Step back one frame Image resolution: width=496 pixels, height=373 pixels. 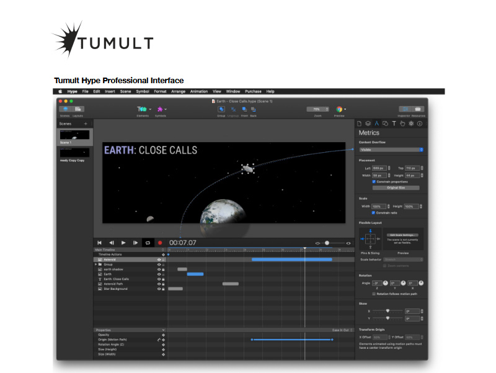coord(112,243)
